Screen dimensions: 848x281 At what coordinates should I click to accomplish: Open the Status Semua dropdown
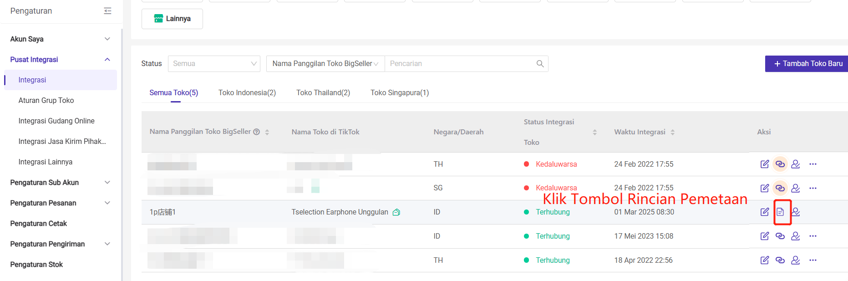214,64
